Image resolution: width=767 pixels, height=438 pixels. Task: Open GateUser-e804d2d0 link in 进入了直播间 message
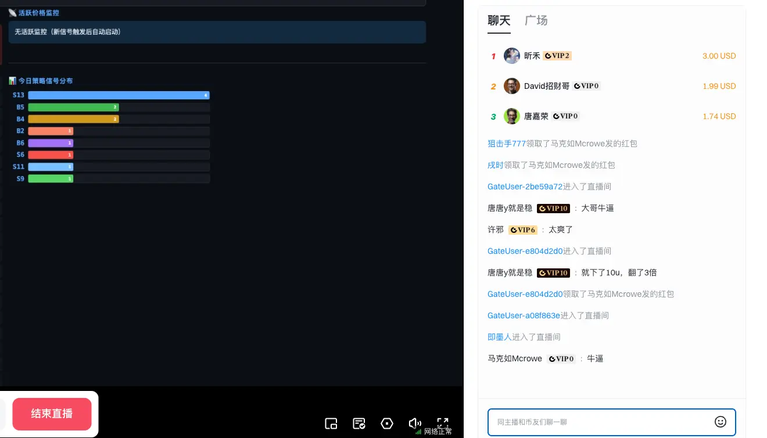525,251
